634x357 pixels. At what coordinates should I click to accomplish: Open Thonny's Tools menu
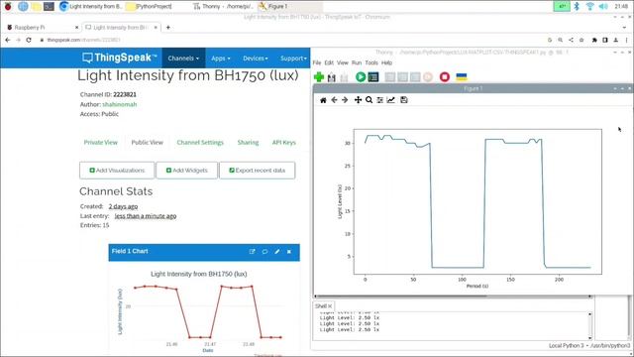[371, 62]
